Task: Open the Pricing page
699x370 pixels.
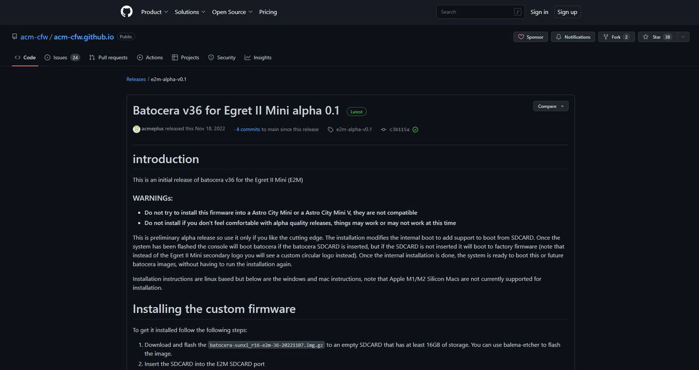Action: (268, 12)
